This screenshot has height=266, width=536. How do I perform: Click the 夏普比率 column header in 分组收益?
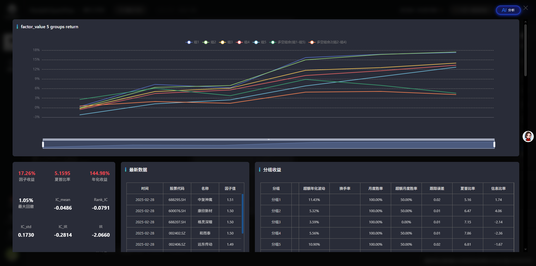tap(468, 188)
